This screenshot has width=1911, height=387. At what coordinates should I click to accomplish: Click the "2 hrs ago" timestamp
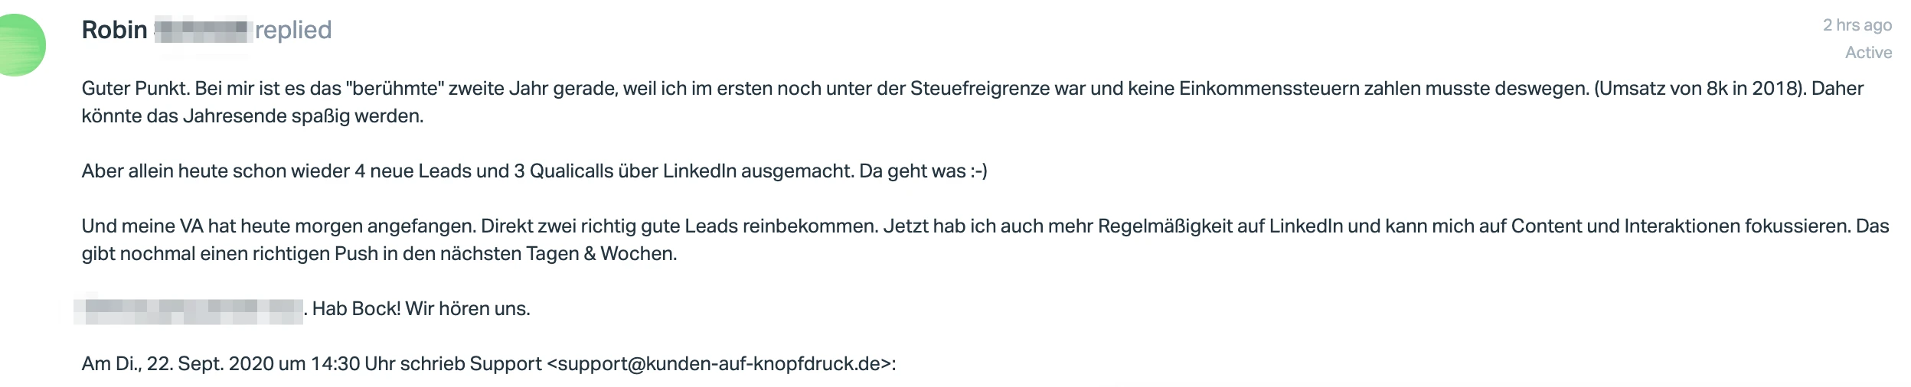[1857, 25]
